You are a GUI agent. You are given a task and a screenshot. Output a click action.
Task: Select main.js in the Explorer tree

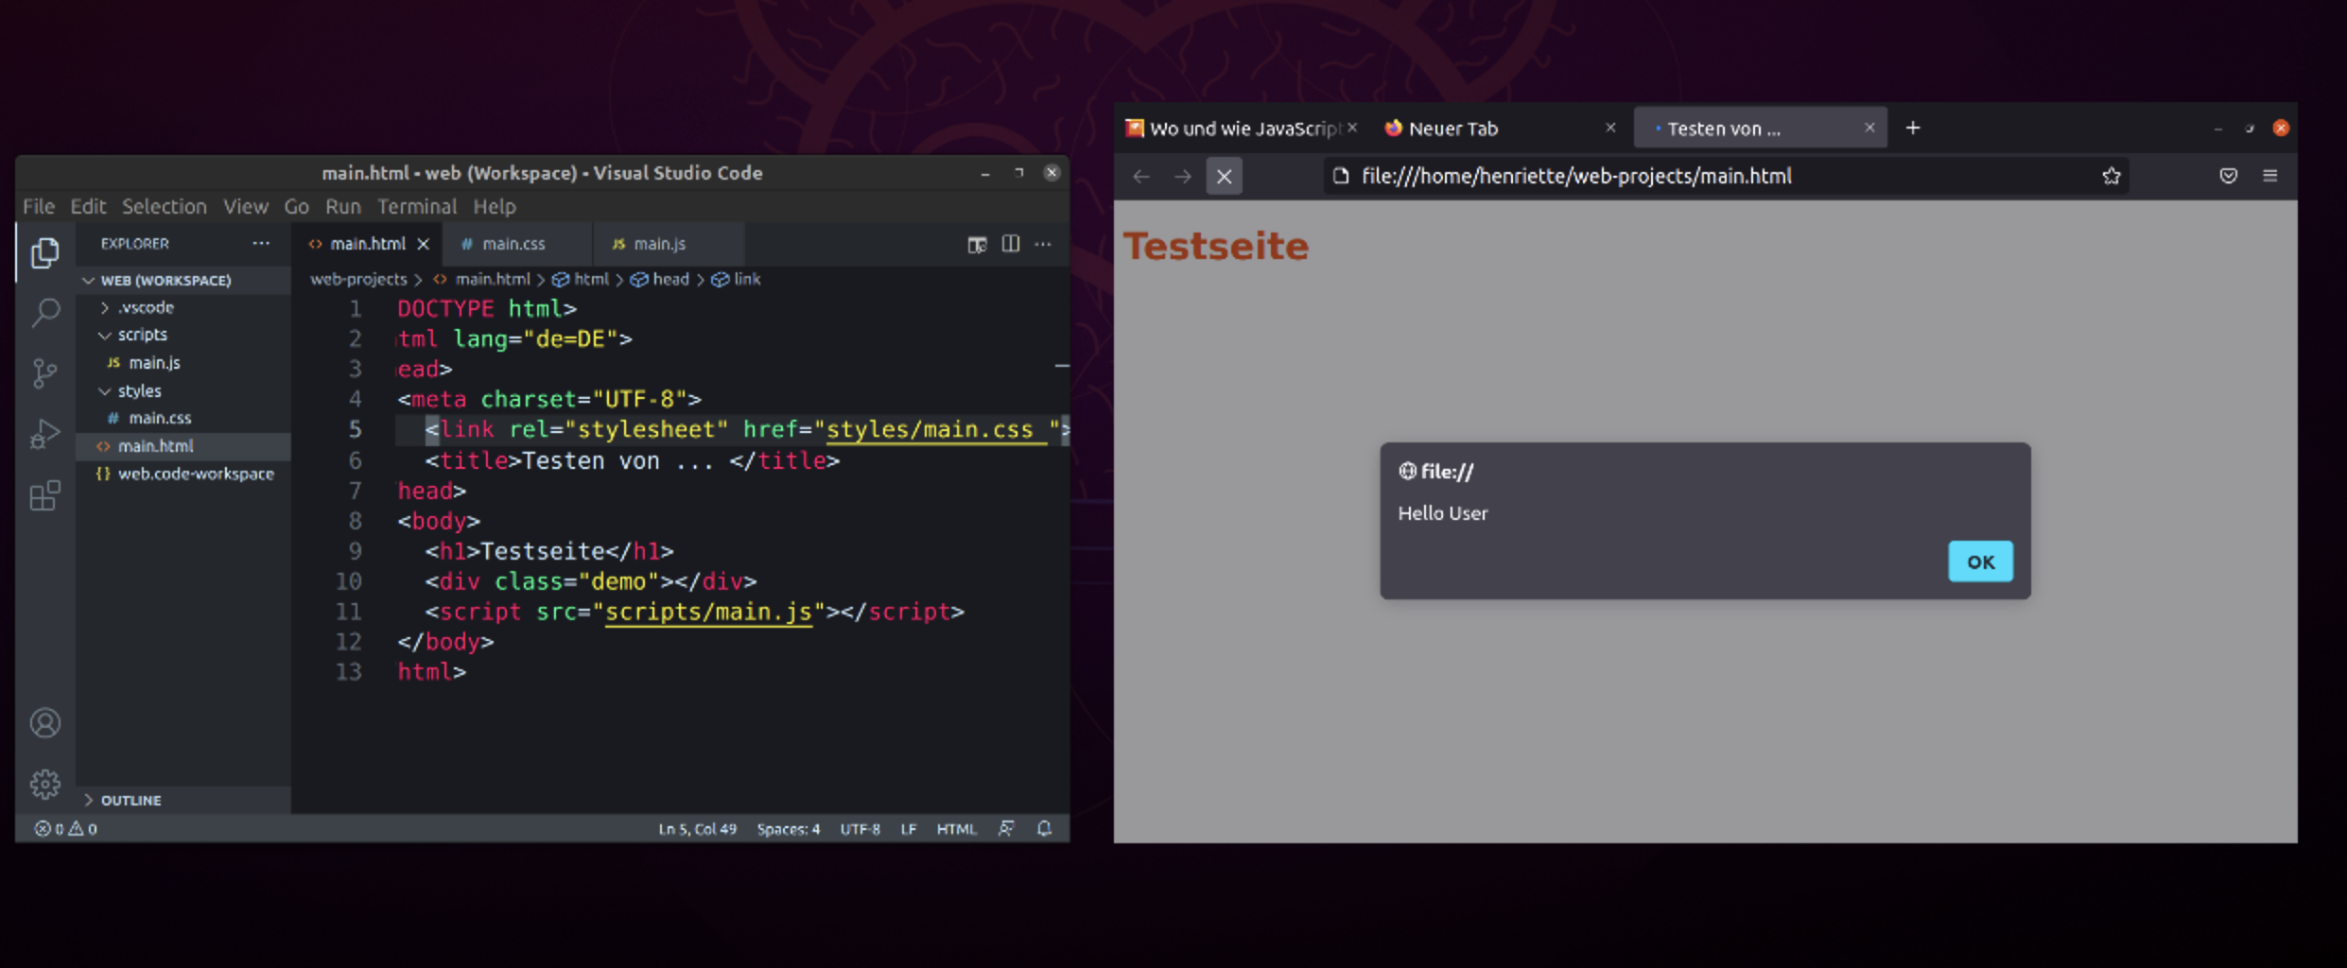(183, 363)
